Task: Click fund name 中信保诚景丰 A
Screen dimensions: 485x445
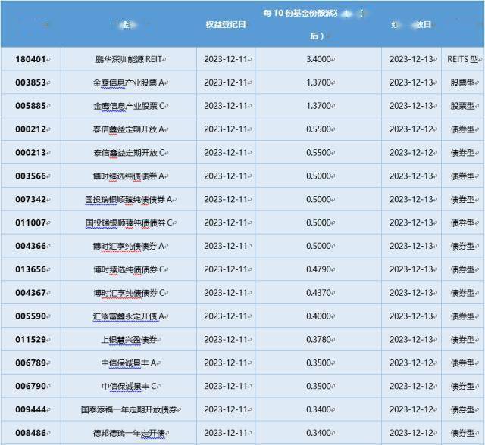Action: (129, 363)
